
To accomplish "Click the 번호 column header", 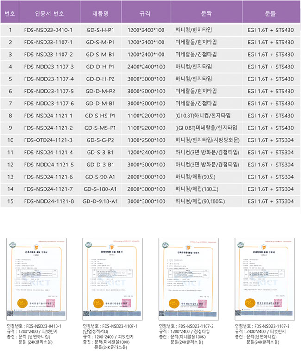I will [x=10, y=14].
